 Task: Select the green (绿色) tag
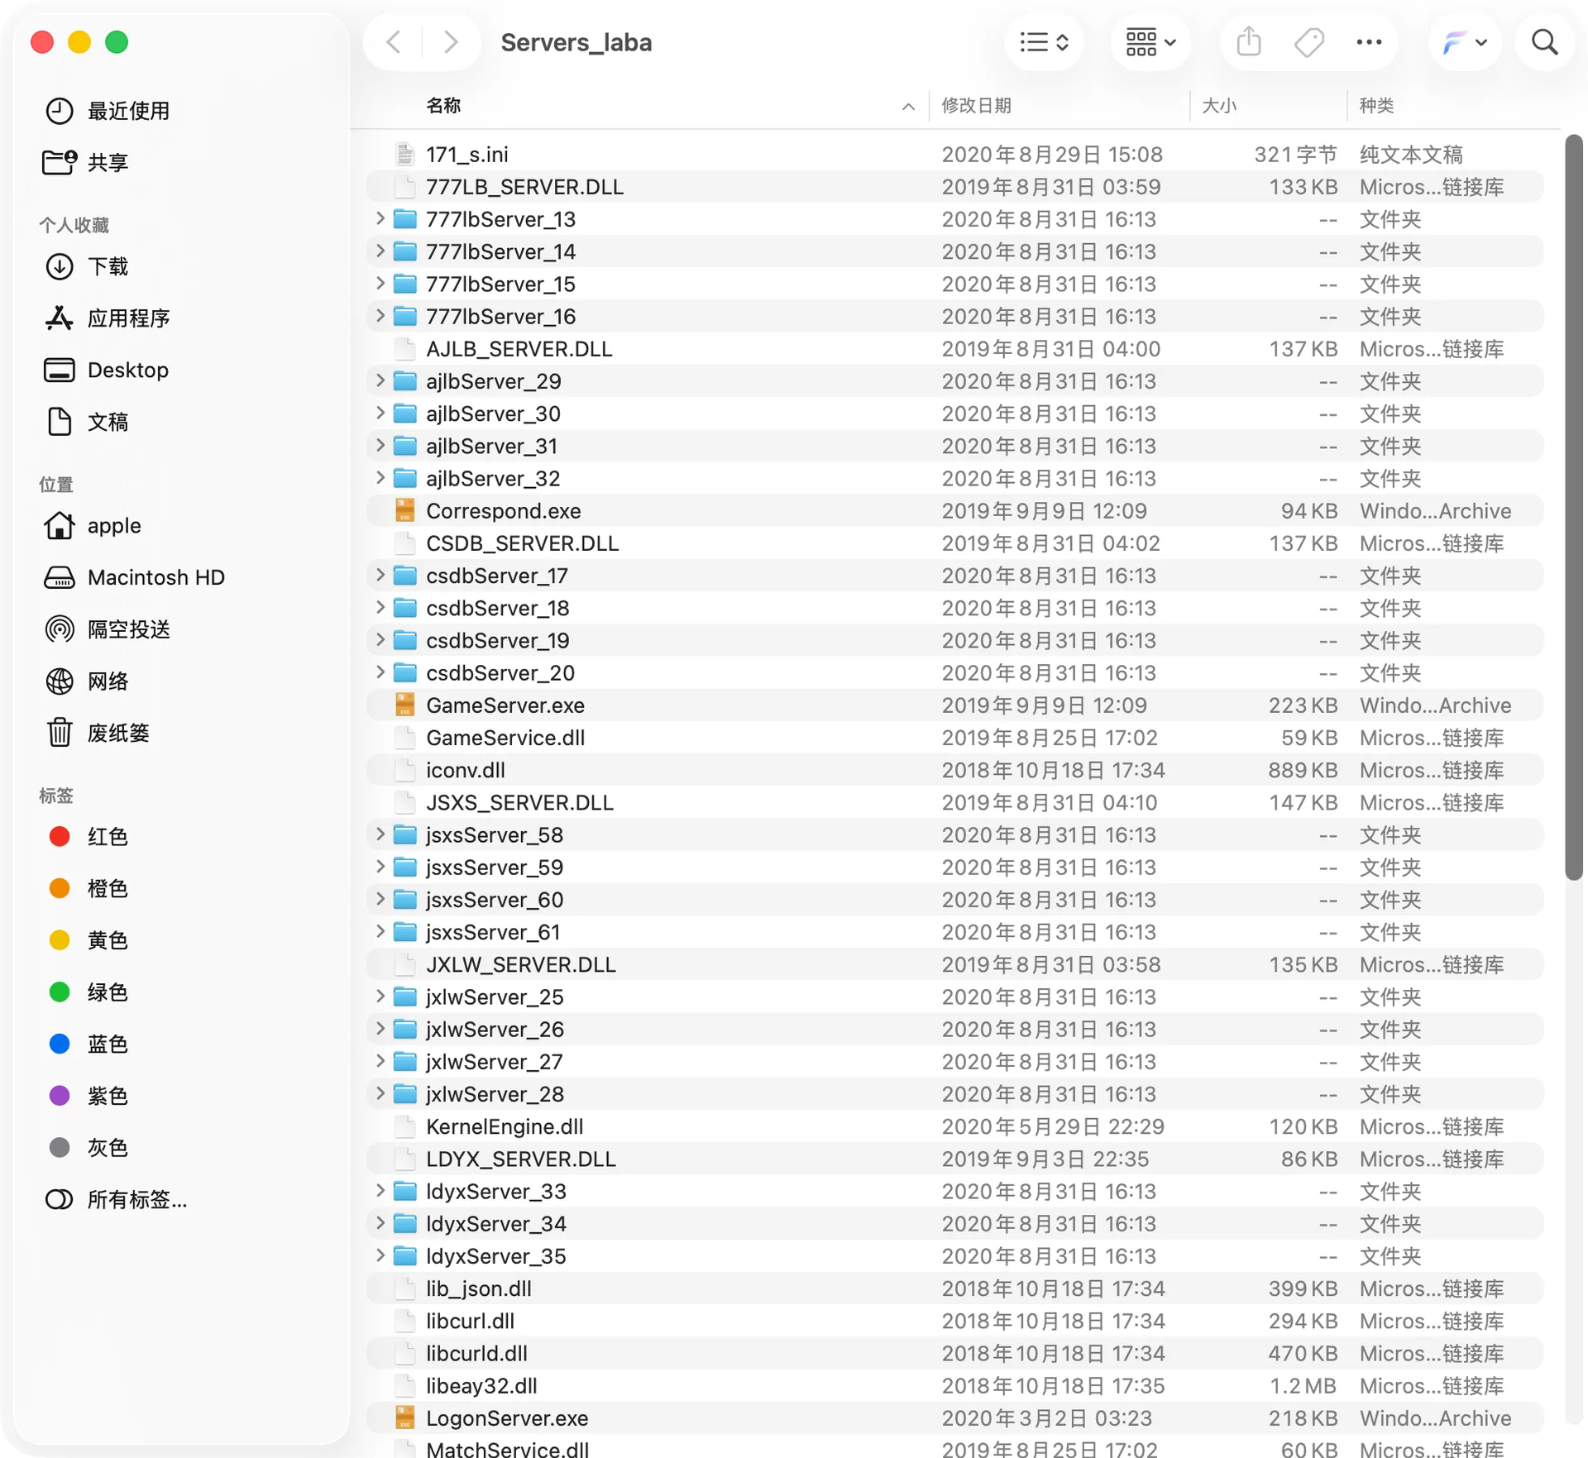(x=88, y=992)
